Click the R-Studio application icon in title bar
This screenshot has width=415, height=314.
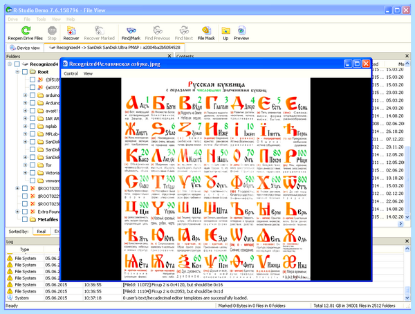[9, 10]
